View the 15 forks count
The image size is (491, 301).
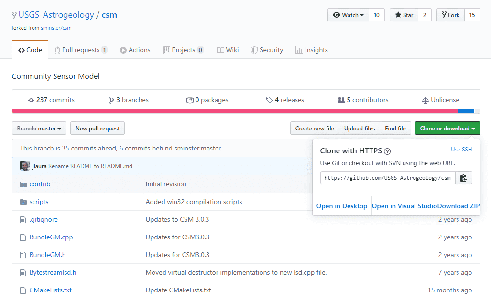pos(472,15)
